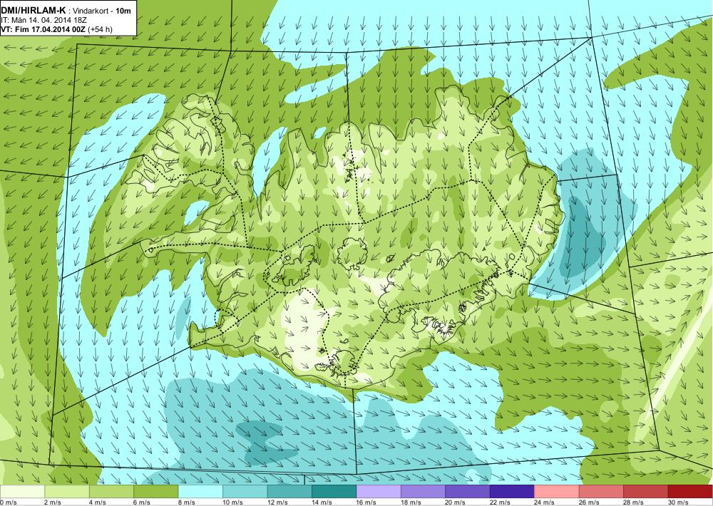The image size is (713, 506).
Task: Click the "2 m/s" legend label
Action: 53,502
